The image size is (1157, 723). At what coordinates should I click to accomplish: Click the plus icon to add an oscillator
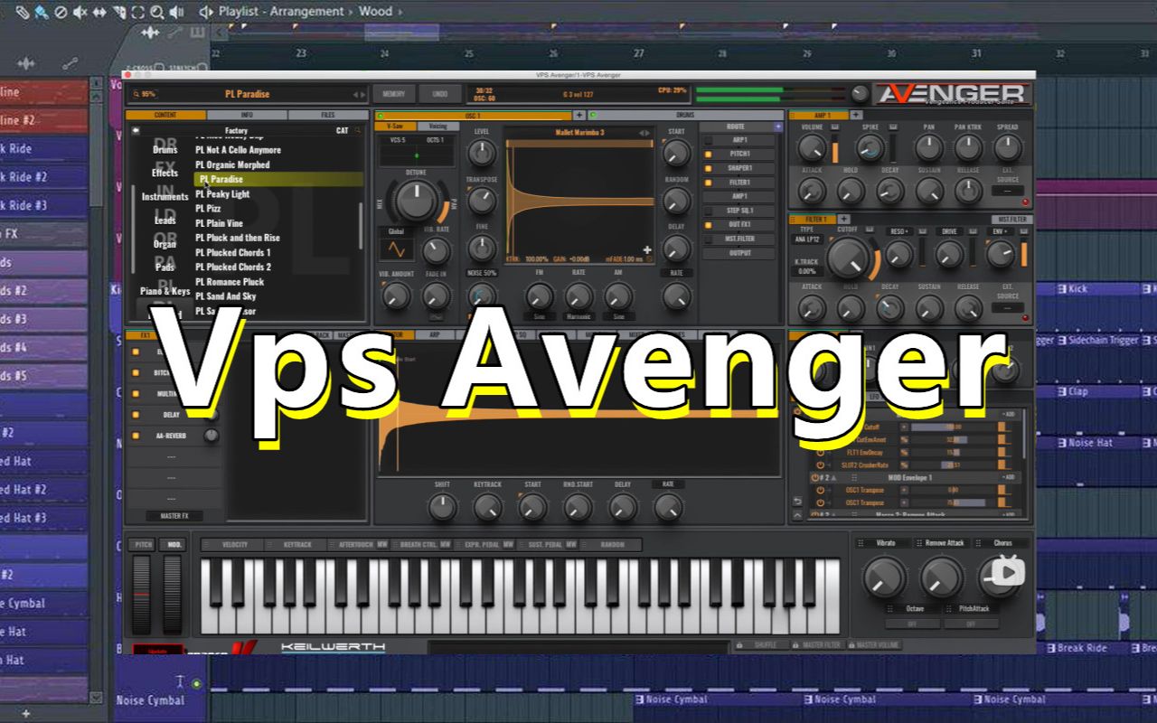pos(579,114)
